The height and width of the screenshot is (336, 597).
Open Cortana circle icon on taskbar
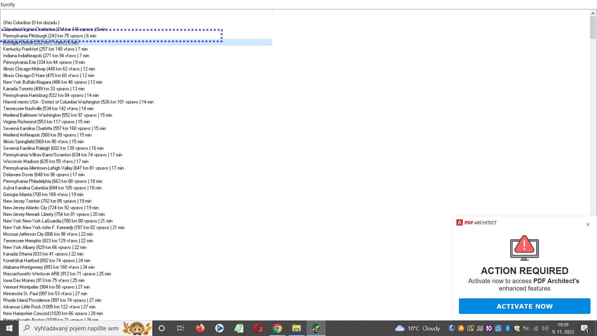161,328
